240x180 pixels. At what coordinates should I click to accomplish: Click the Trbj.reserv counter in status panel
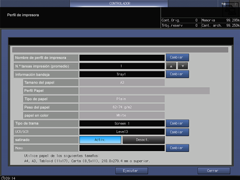coord(181,26)
